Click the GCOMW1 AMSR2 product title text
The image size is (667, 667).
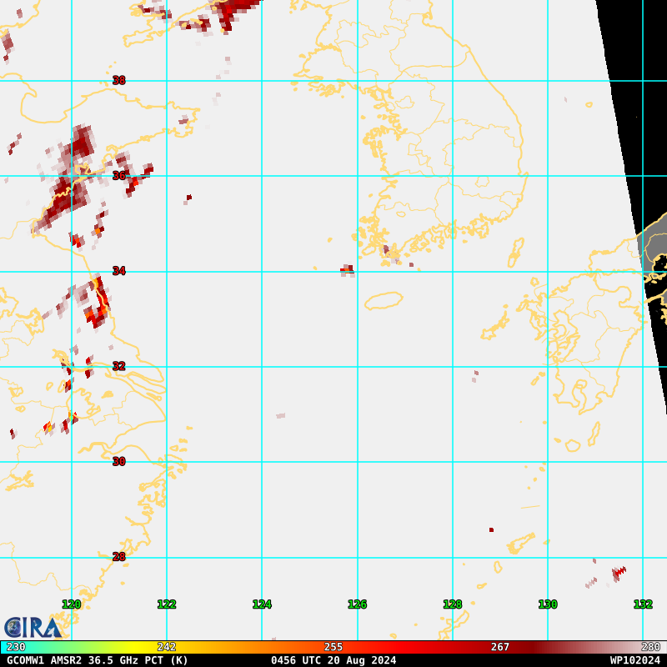pos(98,660)
